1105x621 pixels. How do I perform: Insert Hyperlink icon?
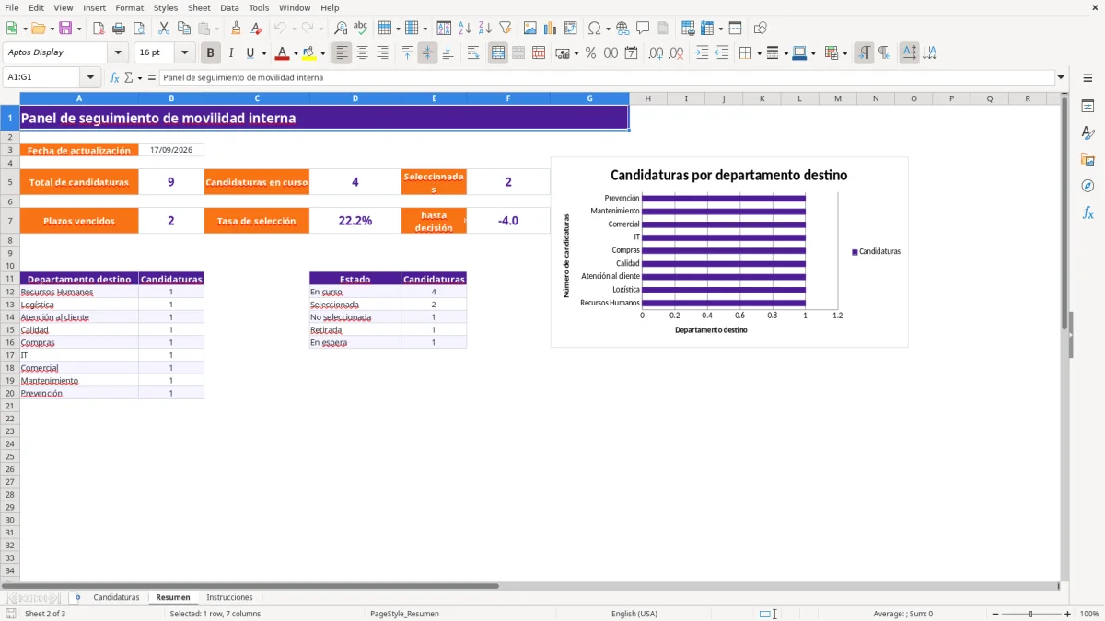pos(622,29)
